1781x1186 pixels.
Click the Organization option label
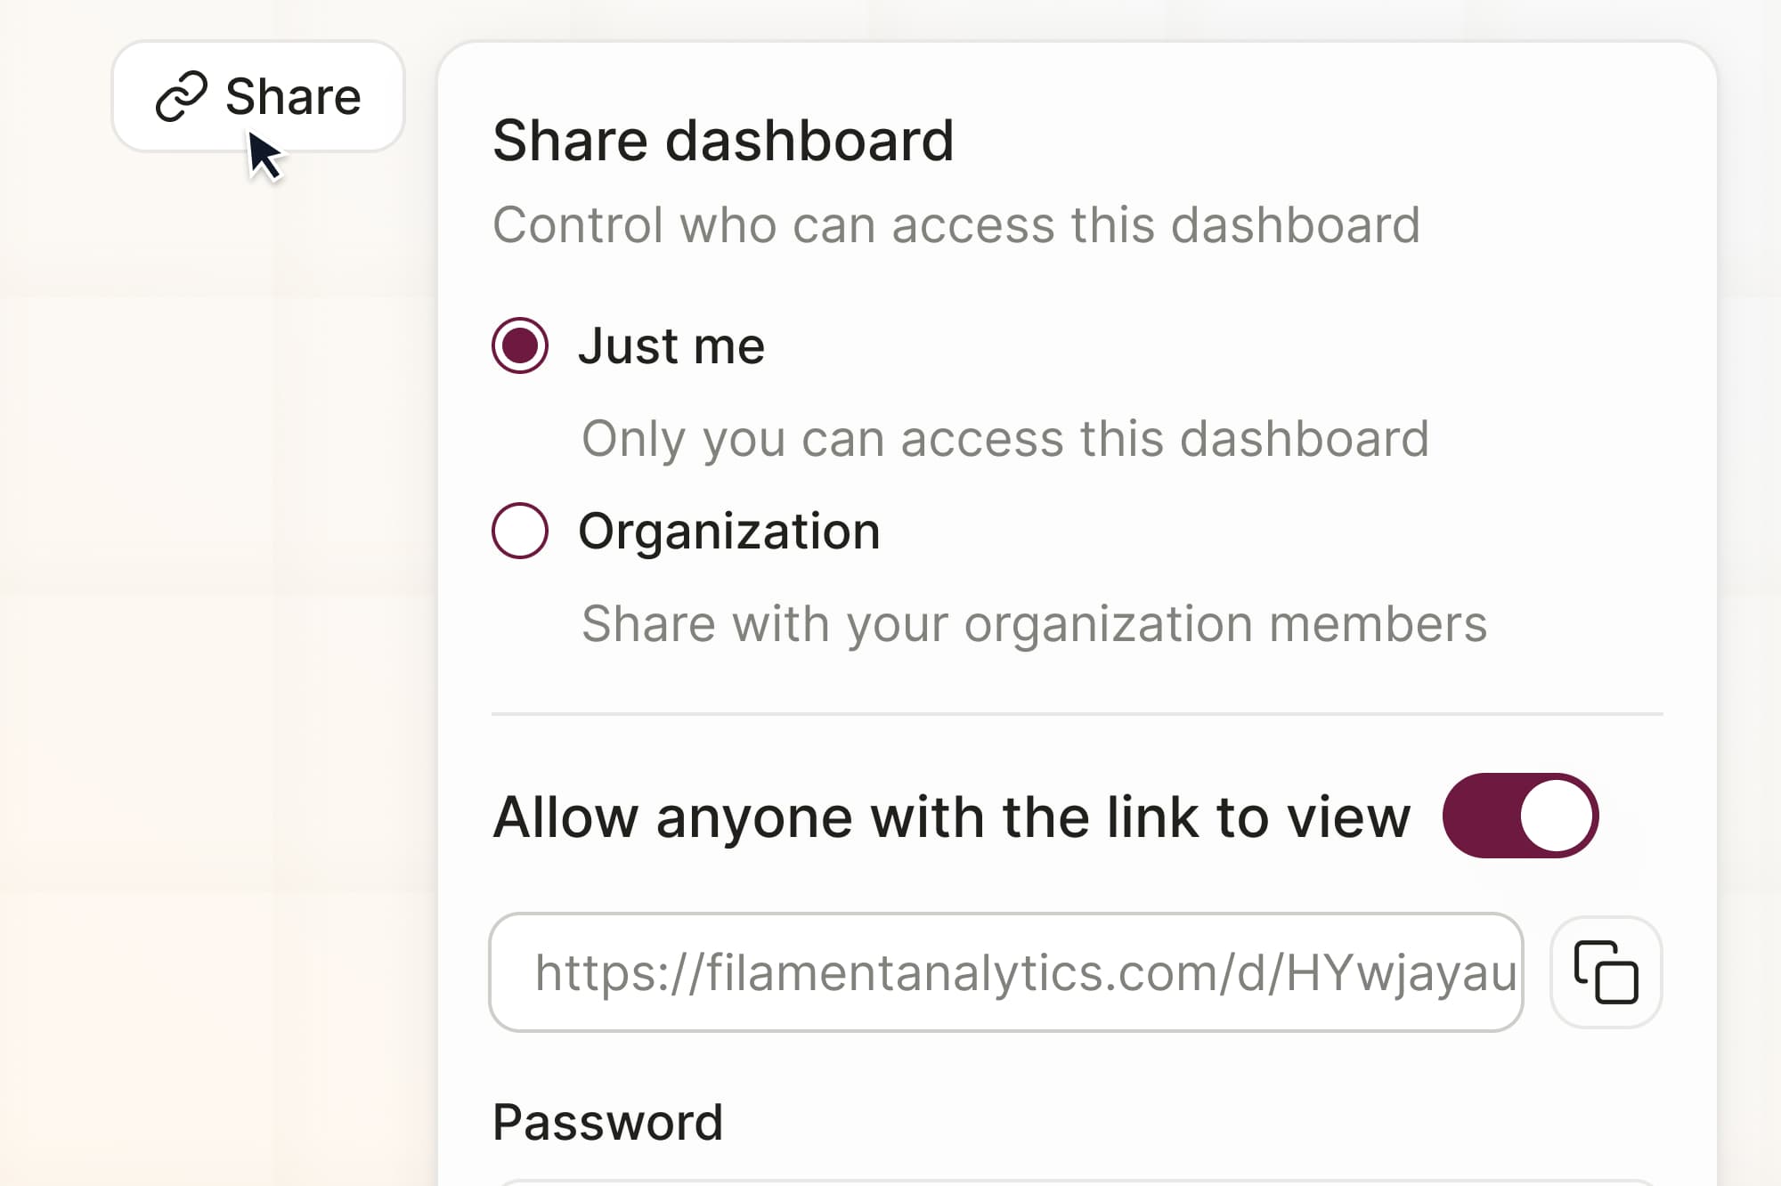click(x=728, y=530)
